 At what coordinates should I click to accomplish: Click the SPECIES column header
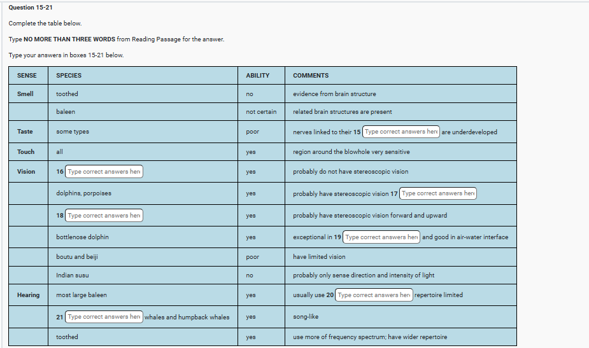tap(69, 76)
